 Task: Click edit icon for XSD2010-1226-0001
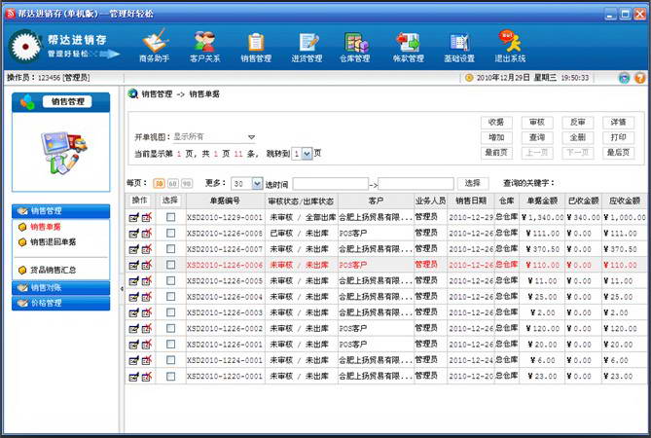coord(133,345)
